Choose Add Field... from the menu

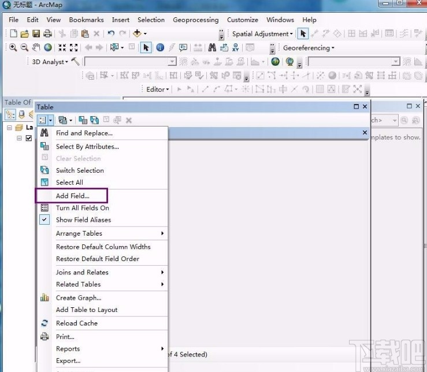pyautogui.click(x=72, y=196)
